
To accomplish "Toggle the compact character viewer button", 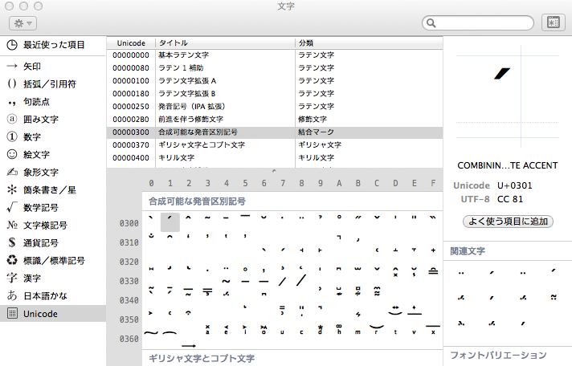I will click(552, 23).
